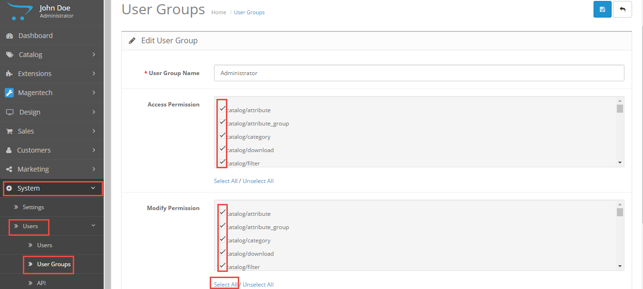Collapse the System menu chevron
Viewport: 643px width, 289px height.
point(93,188)
